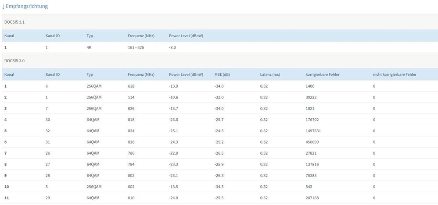The width and height of the screenshot is (438, 205).
Task: Select MSE value -24.5
Action: pos(219,131)
